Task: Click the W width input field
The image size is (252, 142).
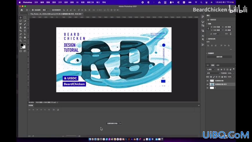Action: (216, 27)
